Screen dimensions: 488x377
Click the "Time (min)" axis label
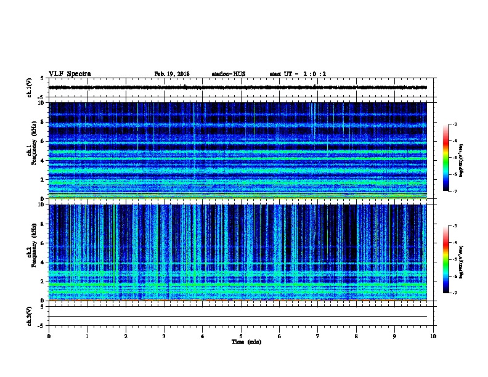246,342
